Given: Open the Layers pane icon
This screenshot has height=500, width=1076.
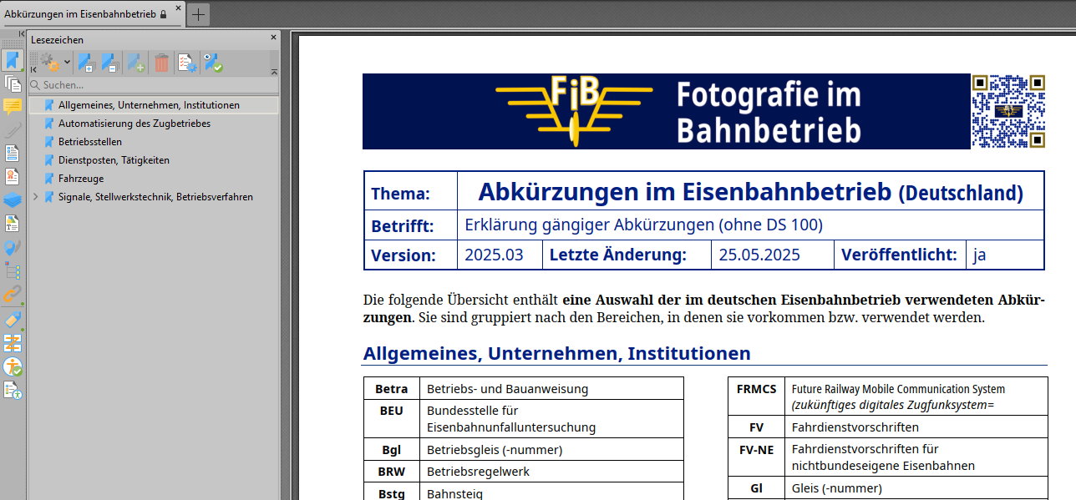Looking at the screenshot, I should pyautogui.click(x=12, y=199).
